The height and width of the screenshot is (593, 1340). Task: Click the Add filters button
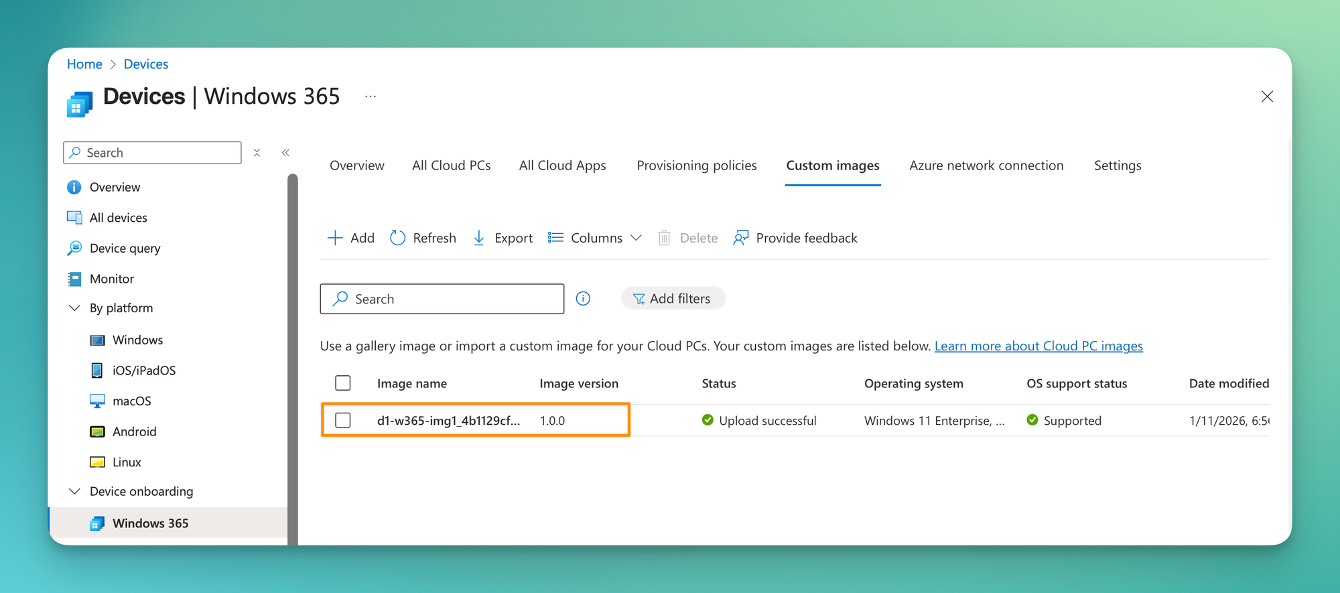pyautogui.click(x=673, y=299)
